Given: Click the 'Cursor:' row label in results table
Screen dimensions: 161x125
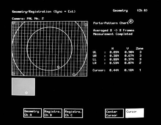Looking at the screenshot, I should point(99,70).
